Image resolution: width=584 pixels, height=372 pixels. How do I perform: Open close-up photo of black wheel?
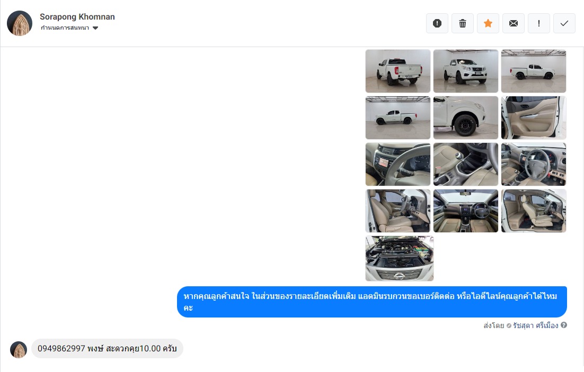tap(466, 117)
